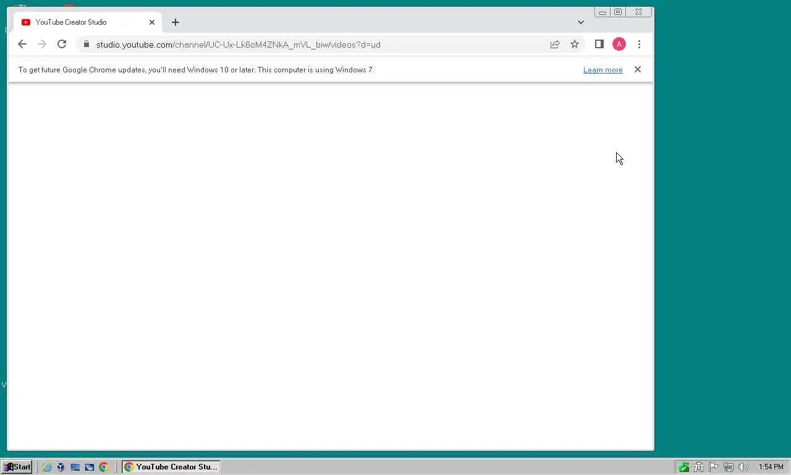The image size is (791, 475).
Task: Bookmark this tab with the star icon
Action: click(575, 44)
